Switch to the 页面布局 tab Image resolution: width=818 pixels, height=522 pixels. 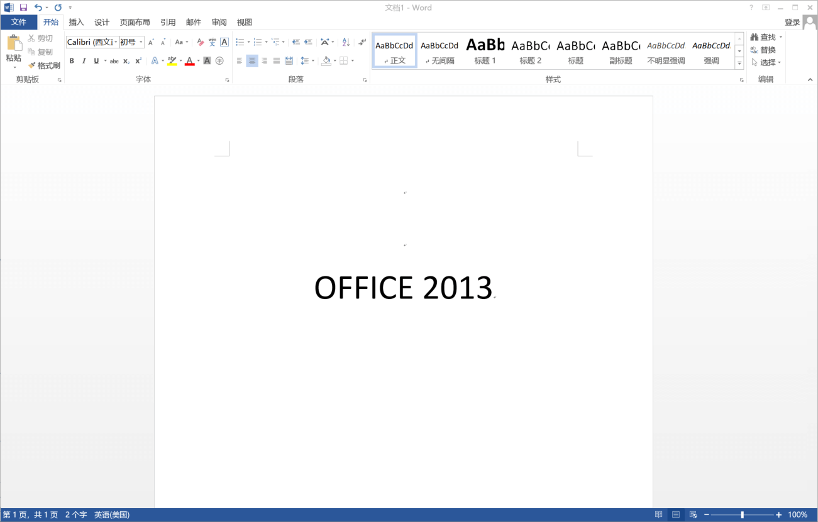click(135, 22)
